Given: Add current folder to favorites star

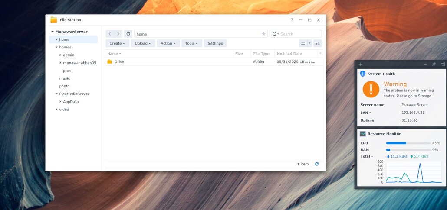Looking at the screenshot, I should 264,34.
